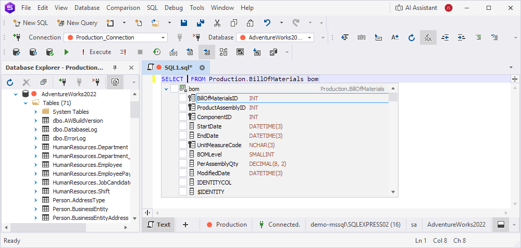Open the AI Assistant panel
Viewport: 521px width, 248px height.
[415, 8]
